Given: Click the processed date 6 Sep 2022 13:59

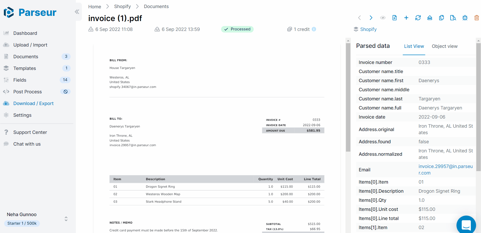Looking at the screenshot, I should (x=181, y=29).
